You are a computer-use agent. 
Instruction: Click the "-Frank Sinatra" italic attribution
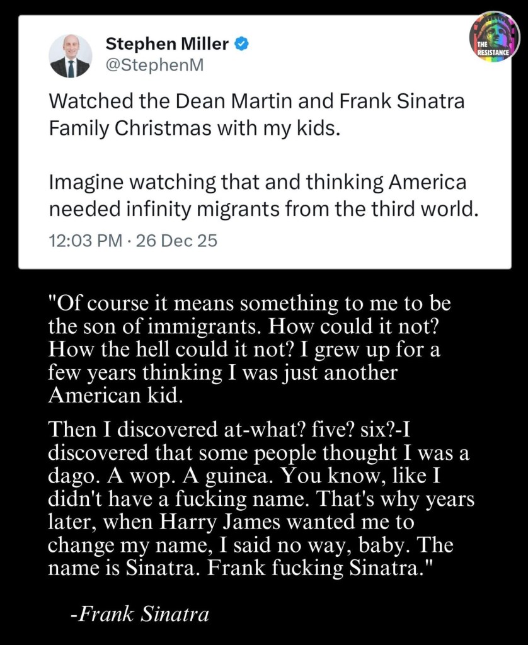click(139, 614)
